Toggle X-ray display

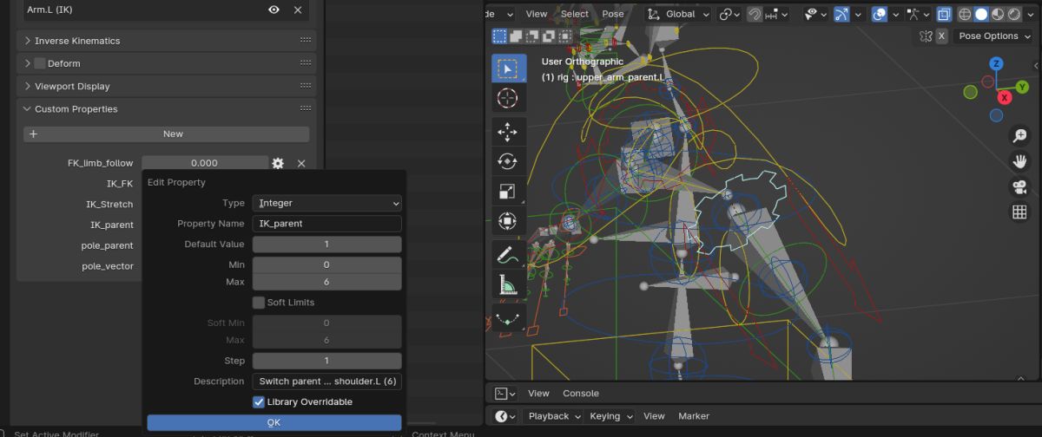point(943,14)
